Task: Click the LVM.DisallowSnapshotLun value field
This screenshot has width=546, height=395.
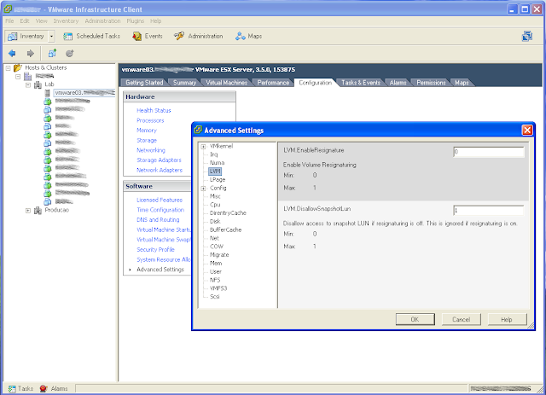Action: pos(489,211)
